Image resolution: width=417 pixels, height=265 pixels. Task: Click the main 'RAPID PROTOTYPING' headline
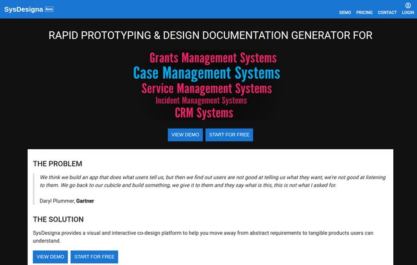click(210, 35)
